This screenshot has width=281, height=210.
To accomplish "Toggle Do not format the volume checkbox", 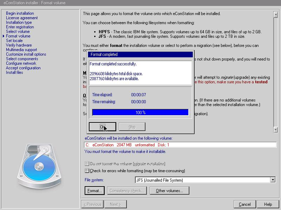I will point(87,163).
